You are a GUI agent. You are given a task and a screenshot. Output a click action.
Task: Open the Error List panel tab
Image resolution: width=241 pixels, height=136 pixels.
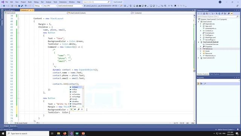14,126
